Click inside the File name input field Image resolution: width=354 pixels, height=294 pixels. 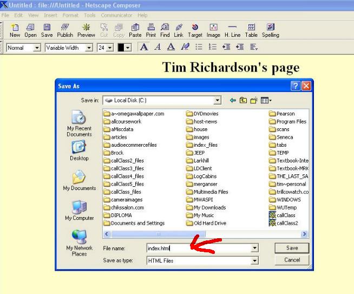pyautogui.click(x=199, y=249)
